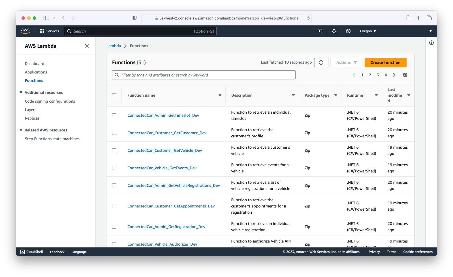Check ConnectedCar_Vehicle_Authorizer_Dev row
This screenshot has height=277, width=453.
coord(114,244)
